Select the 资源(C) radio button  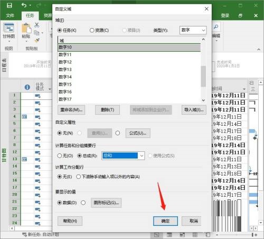click(x=92, y=30)
